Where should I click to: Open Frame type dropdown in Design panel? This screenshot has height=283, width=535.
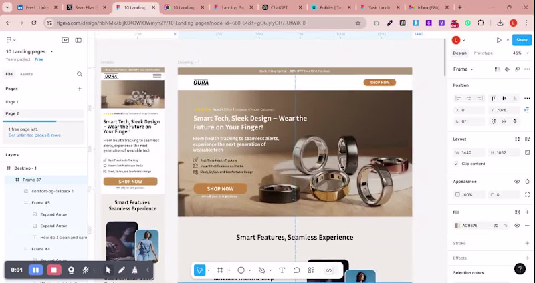point(463,69)
